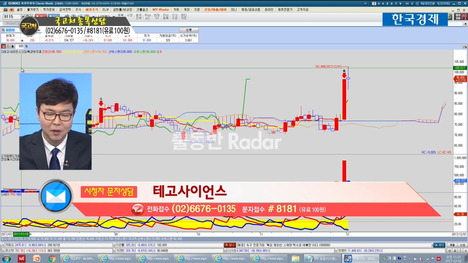468x263 pixels.
Task: Click the 체결 button in bottom bar
Action: pyautogui.click(x=452, y=245)
